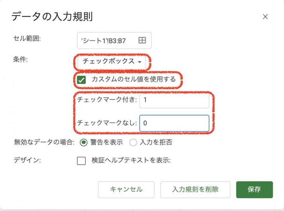This screenshot has height=211, width=284.
Task: Click the デザイン: label
Action: click(x=28, y=160)
